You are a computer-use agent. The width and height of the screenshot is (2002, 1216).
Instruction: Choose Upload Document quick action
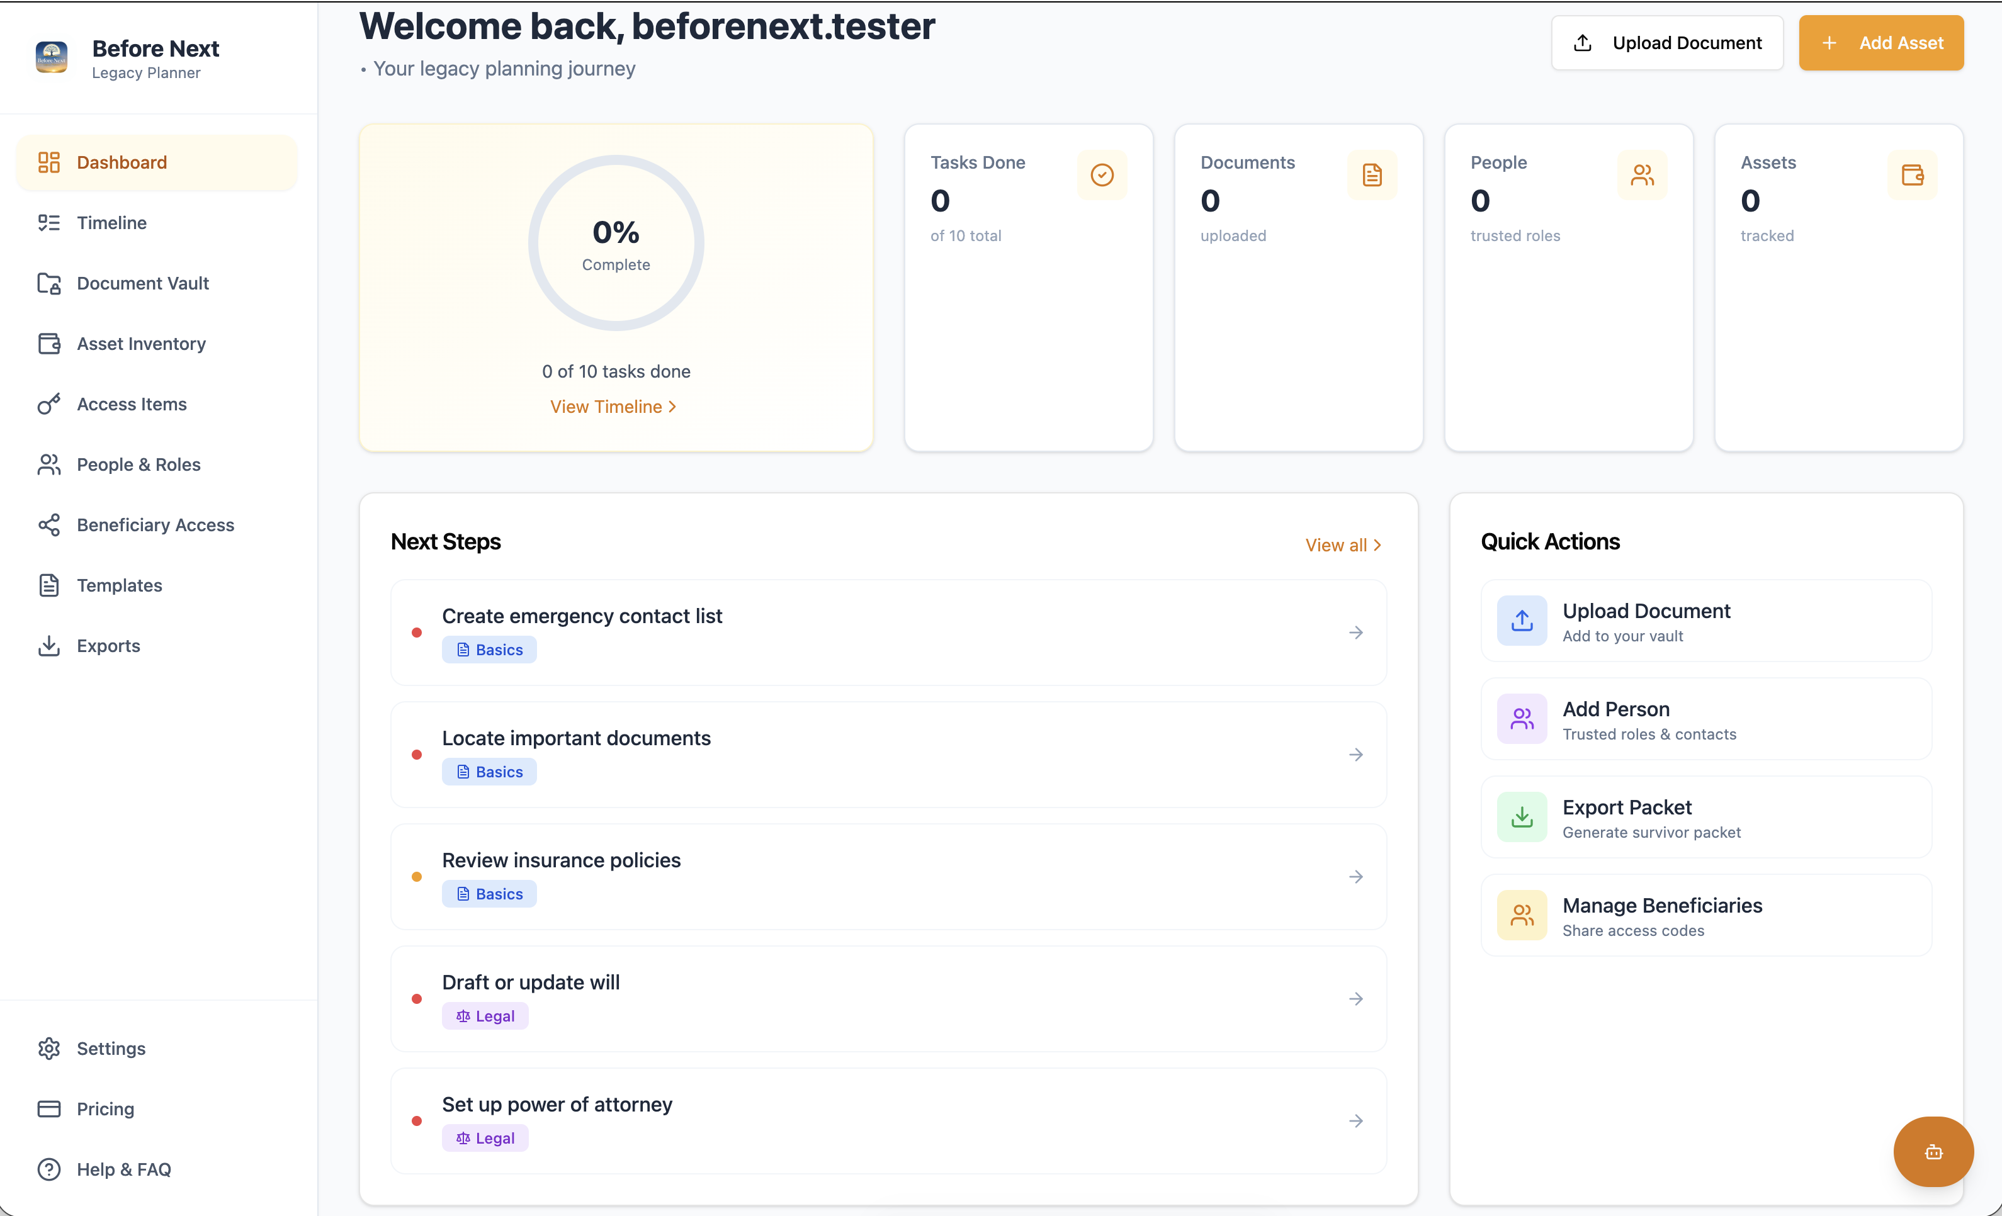[1706, 621]
